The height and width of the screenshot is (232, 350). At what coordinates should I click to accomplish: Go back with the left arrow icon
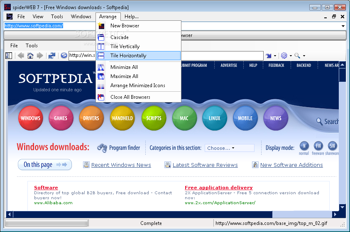(x=21, y=56)
